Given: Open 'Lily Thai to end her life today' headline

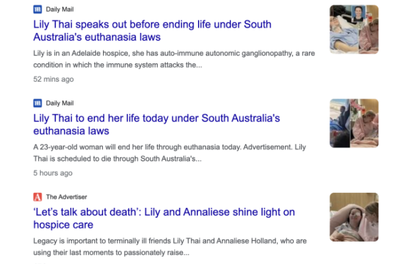Looking at the screenshot, I should (156, 124).
